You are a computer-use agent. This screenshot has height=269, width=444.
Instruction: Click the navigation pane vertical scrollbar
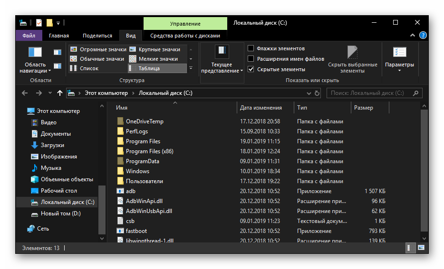101,209
